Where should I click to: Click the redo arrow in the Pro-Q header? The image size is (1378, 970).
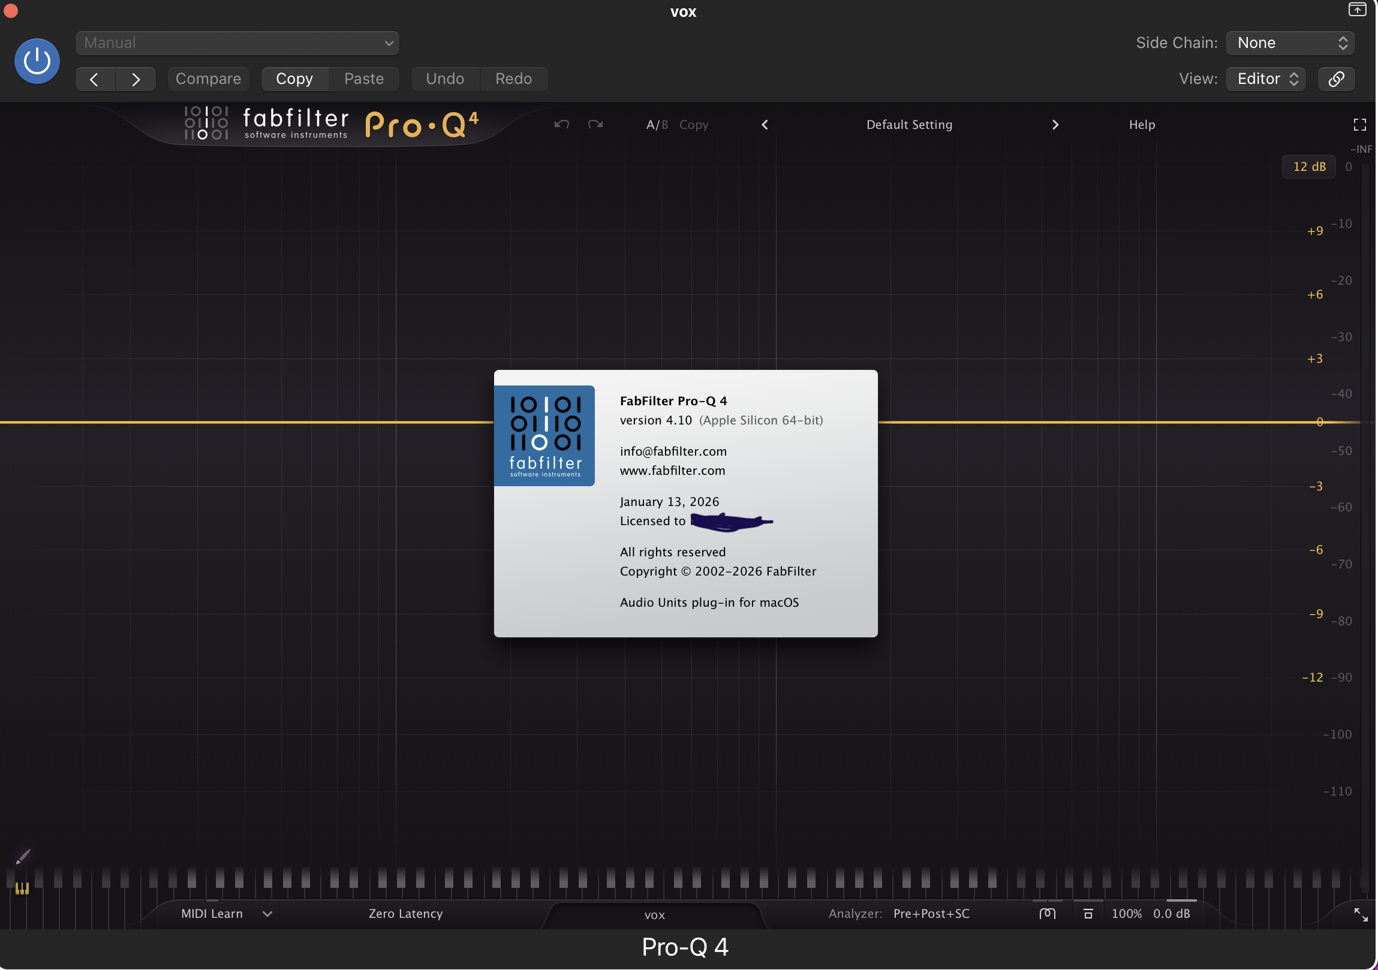pos(595,124)
